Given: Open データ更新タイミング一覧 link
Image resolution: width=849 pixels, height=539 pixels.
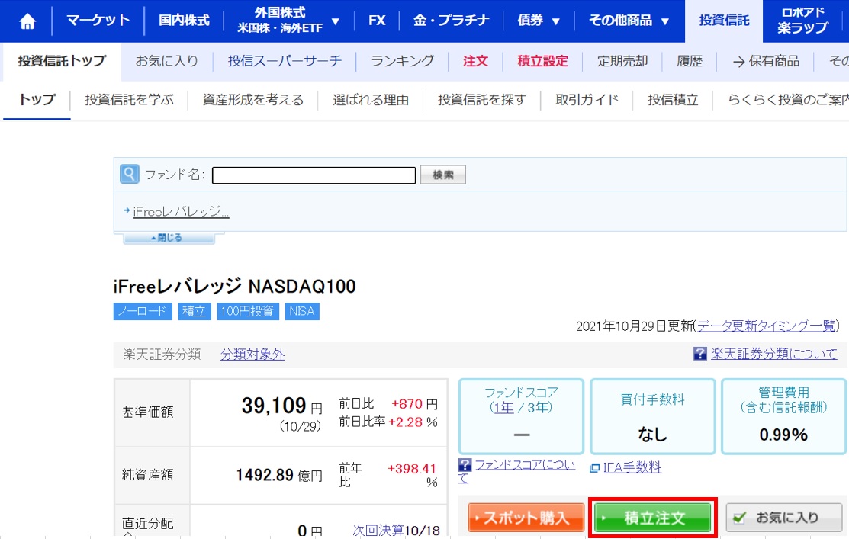Looking at the screenshot, I should point(766,326).
